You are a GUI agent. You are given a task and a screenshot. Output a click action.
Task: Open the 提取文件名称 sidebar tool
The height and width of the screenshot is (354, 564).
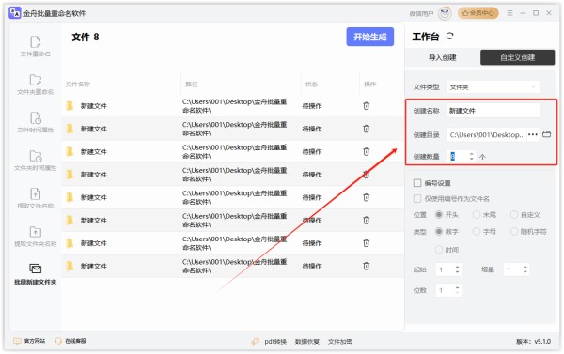point(36,199)
